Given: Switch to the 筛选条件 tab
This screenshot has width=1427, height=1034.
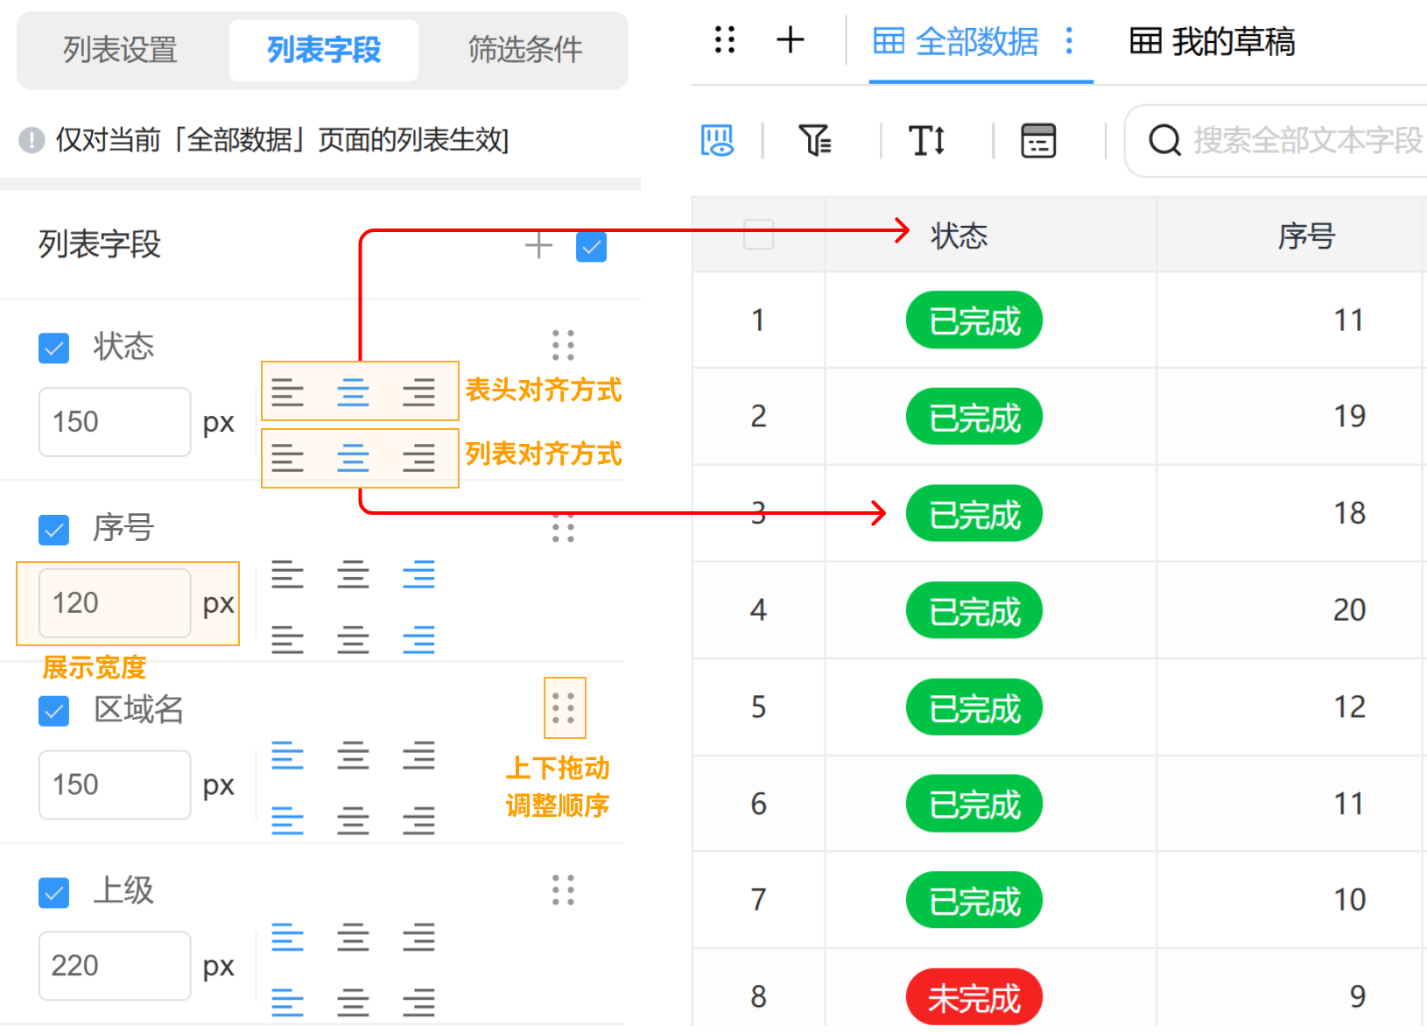Looking at the screenshot, I should 524,51.
